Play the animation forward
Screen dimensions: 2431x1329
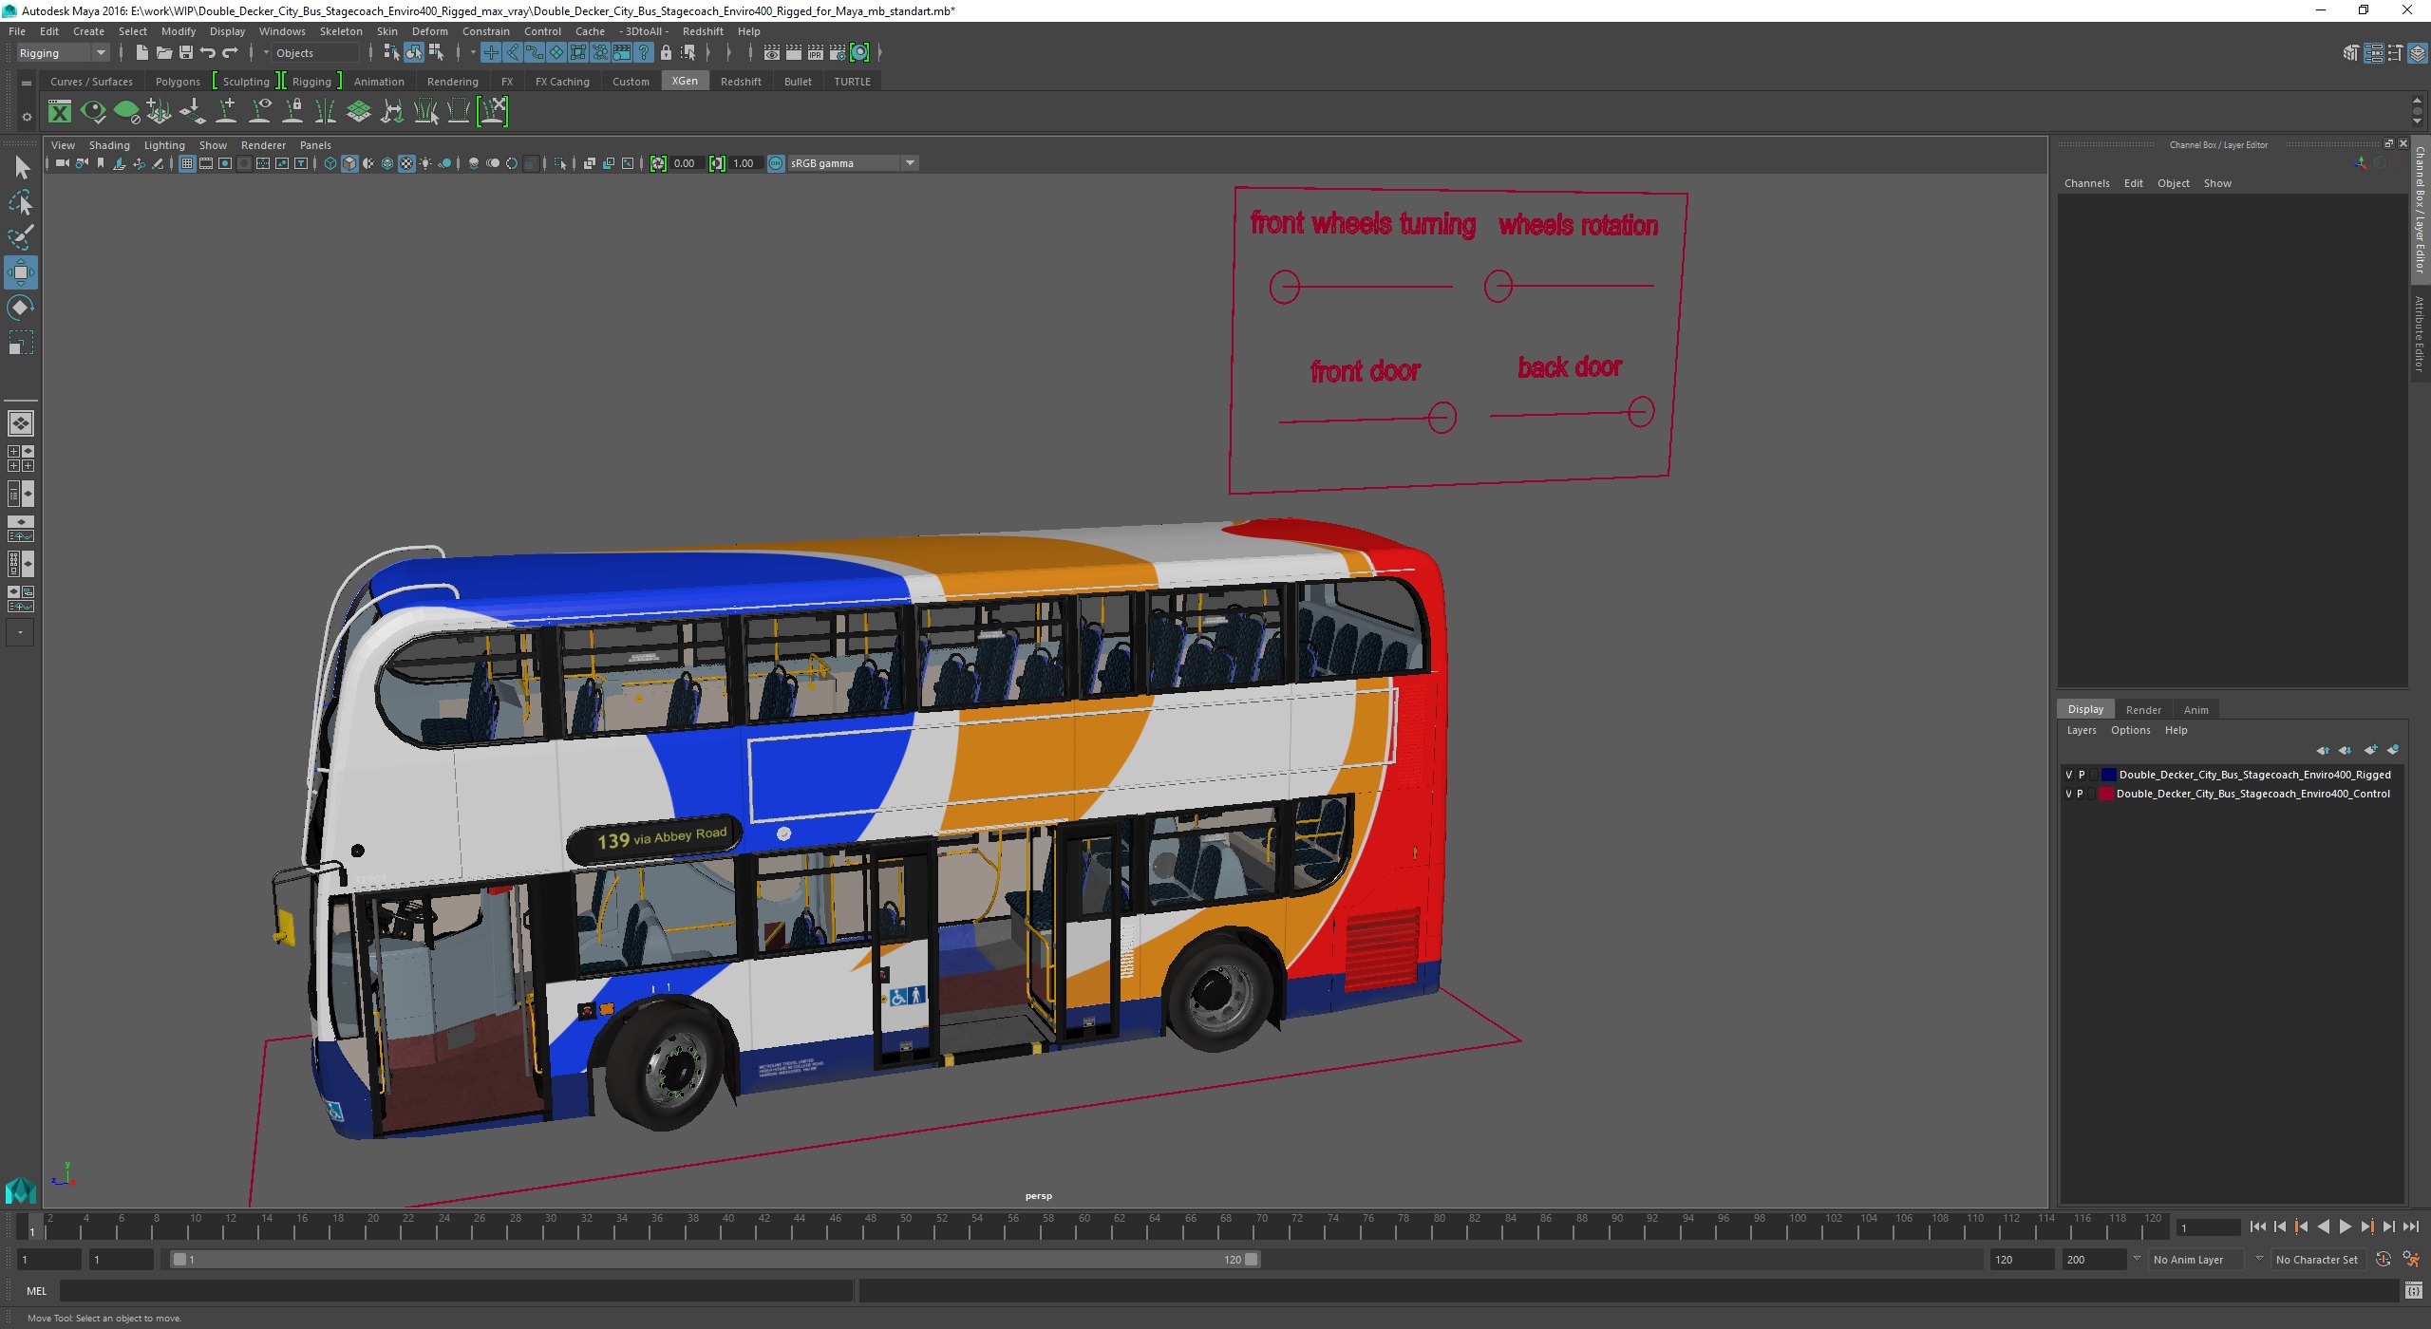coord(2345,1227)
